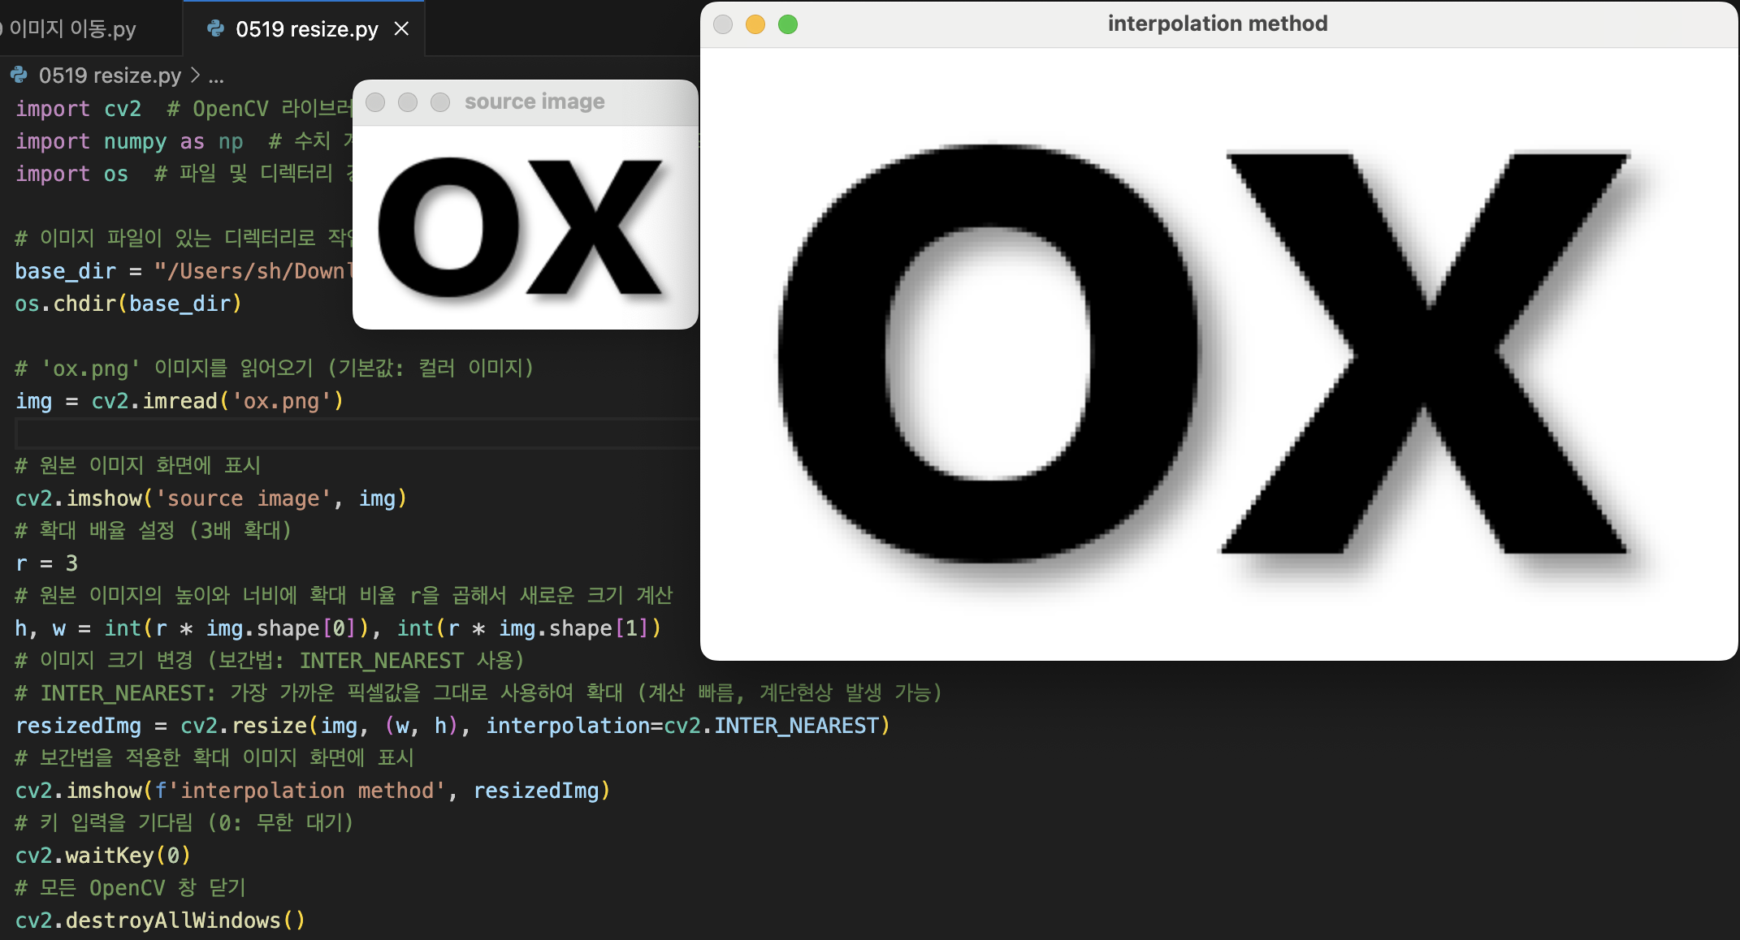Minimize the source image window
Image resolution: width=1740 pixels, height=940 pixels.
[x=408, y=102]
